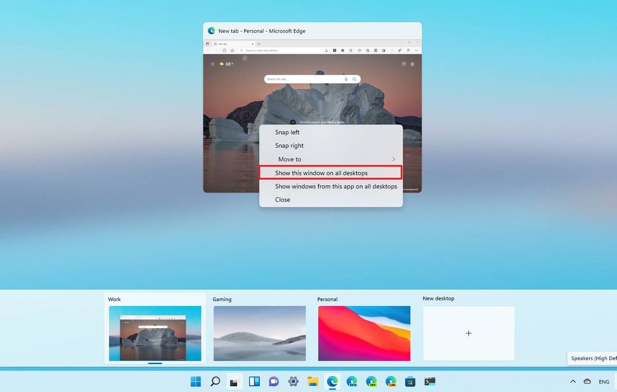Expand hidden icons with the tray chevron
Viewport: 617px width, 392px height.
point(572,382)
